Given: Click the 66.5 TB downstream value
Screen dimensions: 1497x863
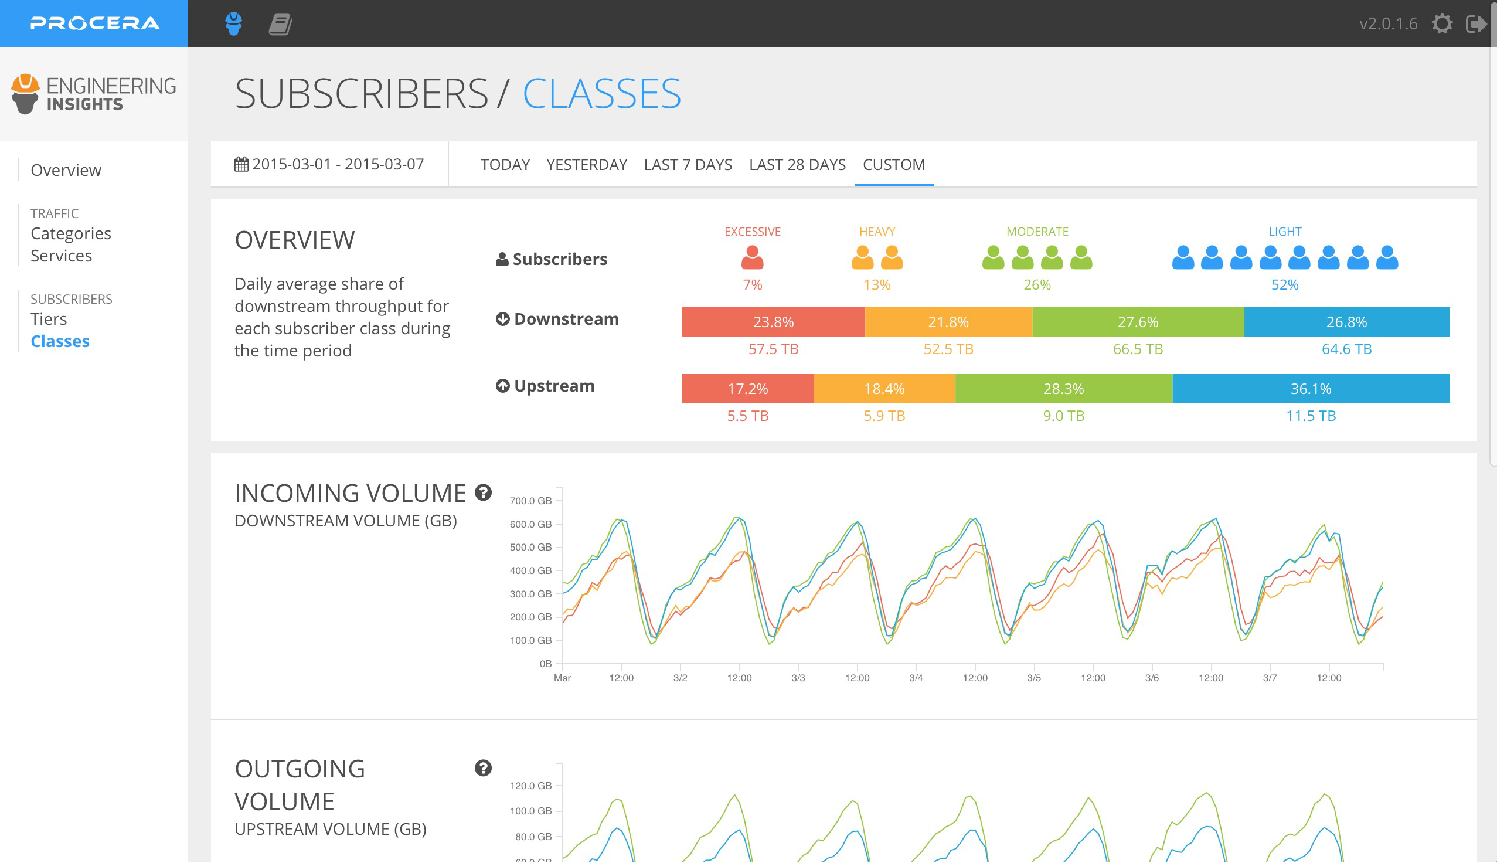Looking at the screenshot, I should pyautogui.click(x=1138, y=349).
